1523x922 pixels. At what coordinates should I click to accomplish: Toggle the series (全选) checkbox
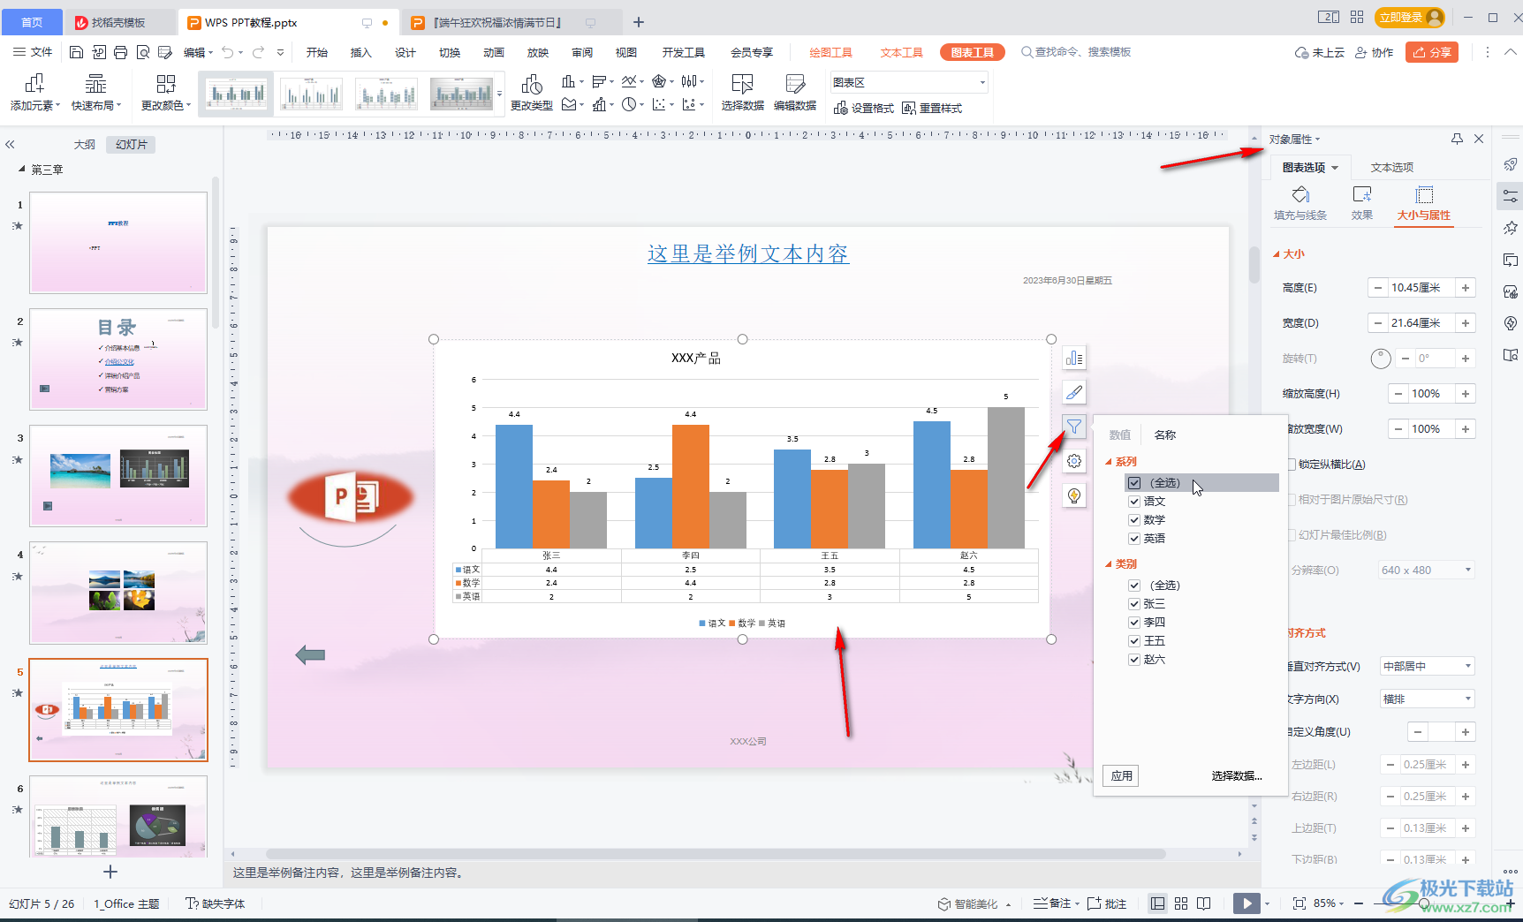(x=1134, y=483)
